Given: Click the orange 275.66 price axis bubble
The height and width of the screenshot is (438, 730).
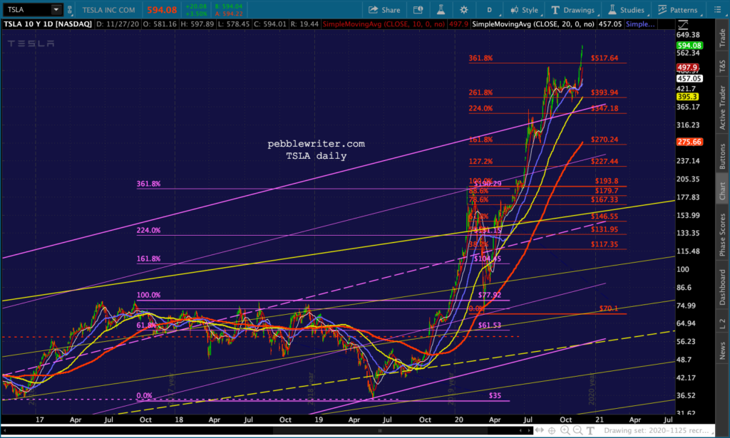Looking at the screenshot, I should tap(689, 142).
